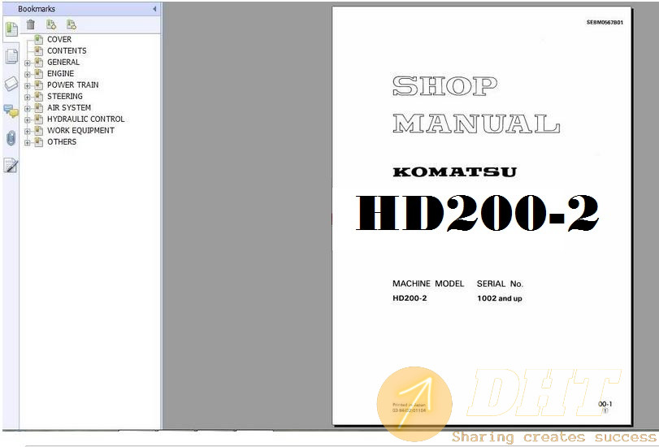Click the '1002 and up' serial text

pos(499,298)
